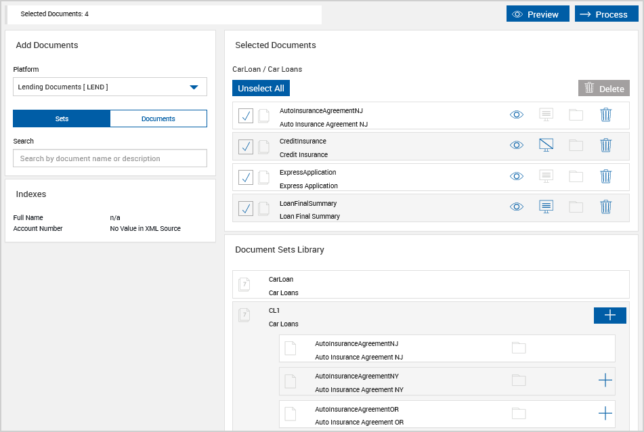The width and height of the screenshot is (644, 432).
Task: Click the Preview button
Action: coord(538,14)
